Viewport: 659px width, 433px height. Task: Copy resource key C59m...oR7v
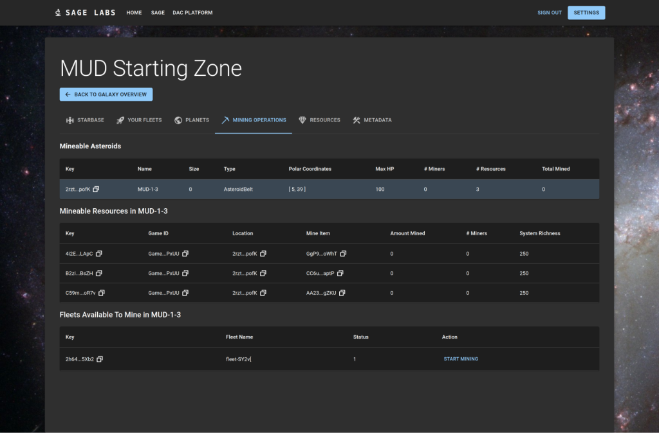(x=102, y=293)
